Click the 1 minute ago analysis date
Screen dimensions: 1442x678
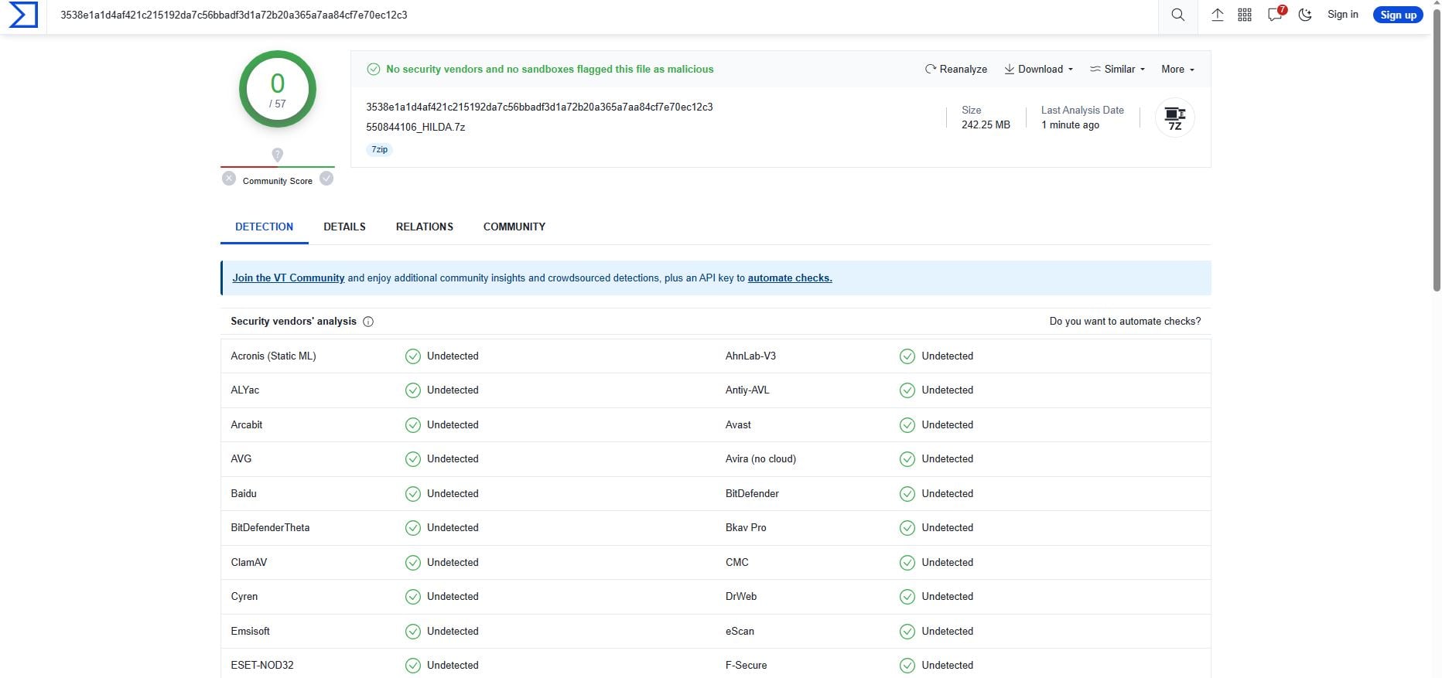click(1070, 124)
